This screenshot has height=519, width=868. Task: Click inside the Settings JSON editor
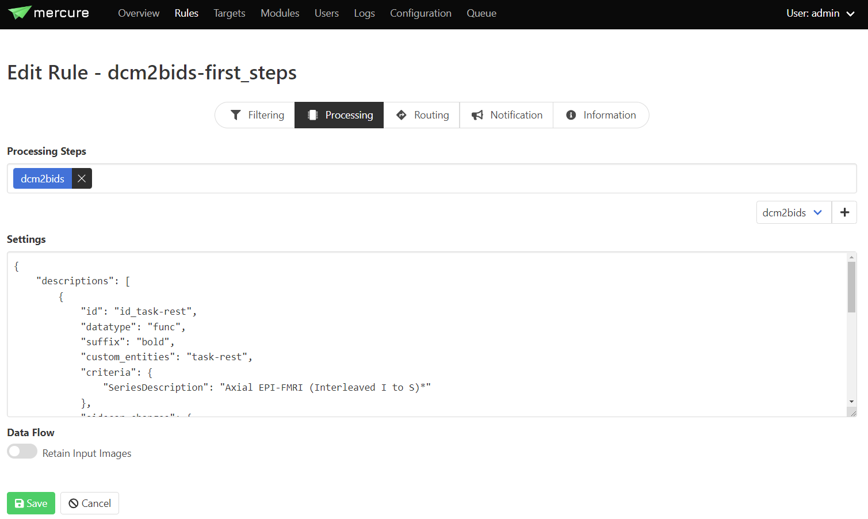[427, 334]
